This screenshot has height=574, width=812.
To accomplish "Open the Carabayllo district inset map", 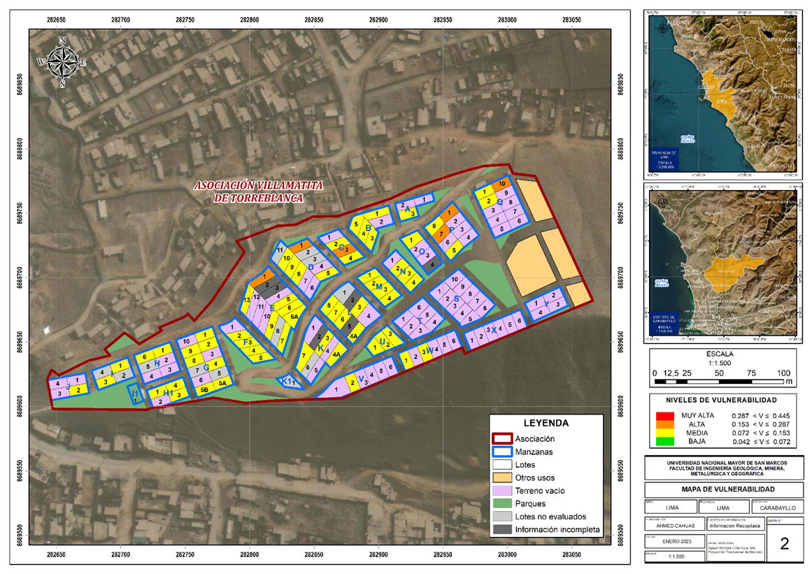I will [722, 263].
